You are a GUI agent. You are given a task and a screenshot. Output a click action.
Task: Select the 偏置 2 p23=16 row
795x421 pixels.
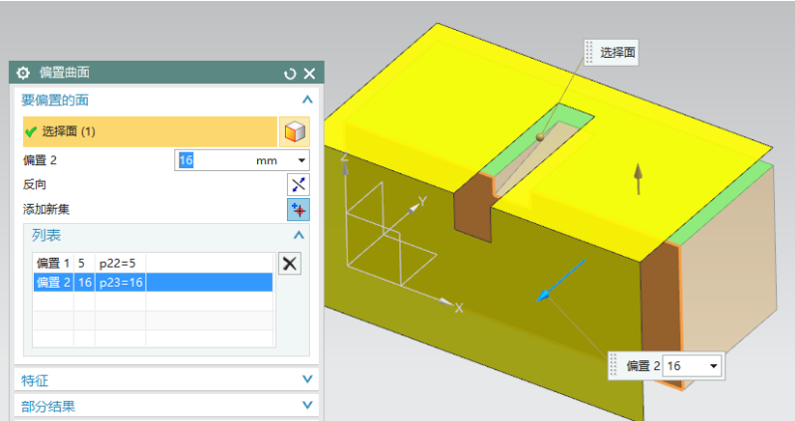(151, 282)
